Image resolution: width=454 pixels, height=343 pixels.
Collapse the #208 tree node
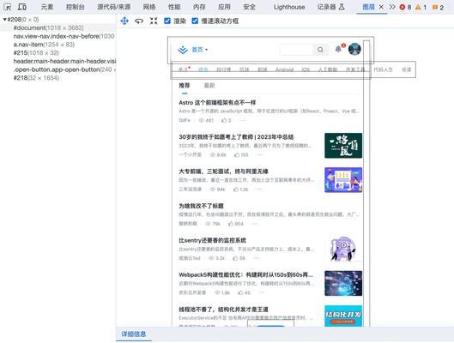[4, 20]
